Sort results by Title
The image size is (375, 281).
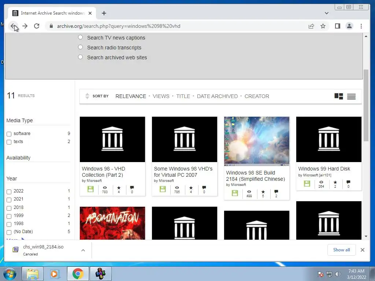[x=183, y=96]
